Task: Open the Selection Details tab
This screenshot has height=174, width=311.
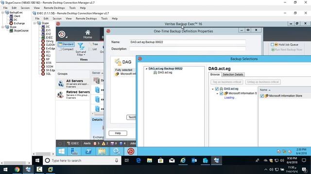Action: 233,74
